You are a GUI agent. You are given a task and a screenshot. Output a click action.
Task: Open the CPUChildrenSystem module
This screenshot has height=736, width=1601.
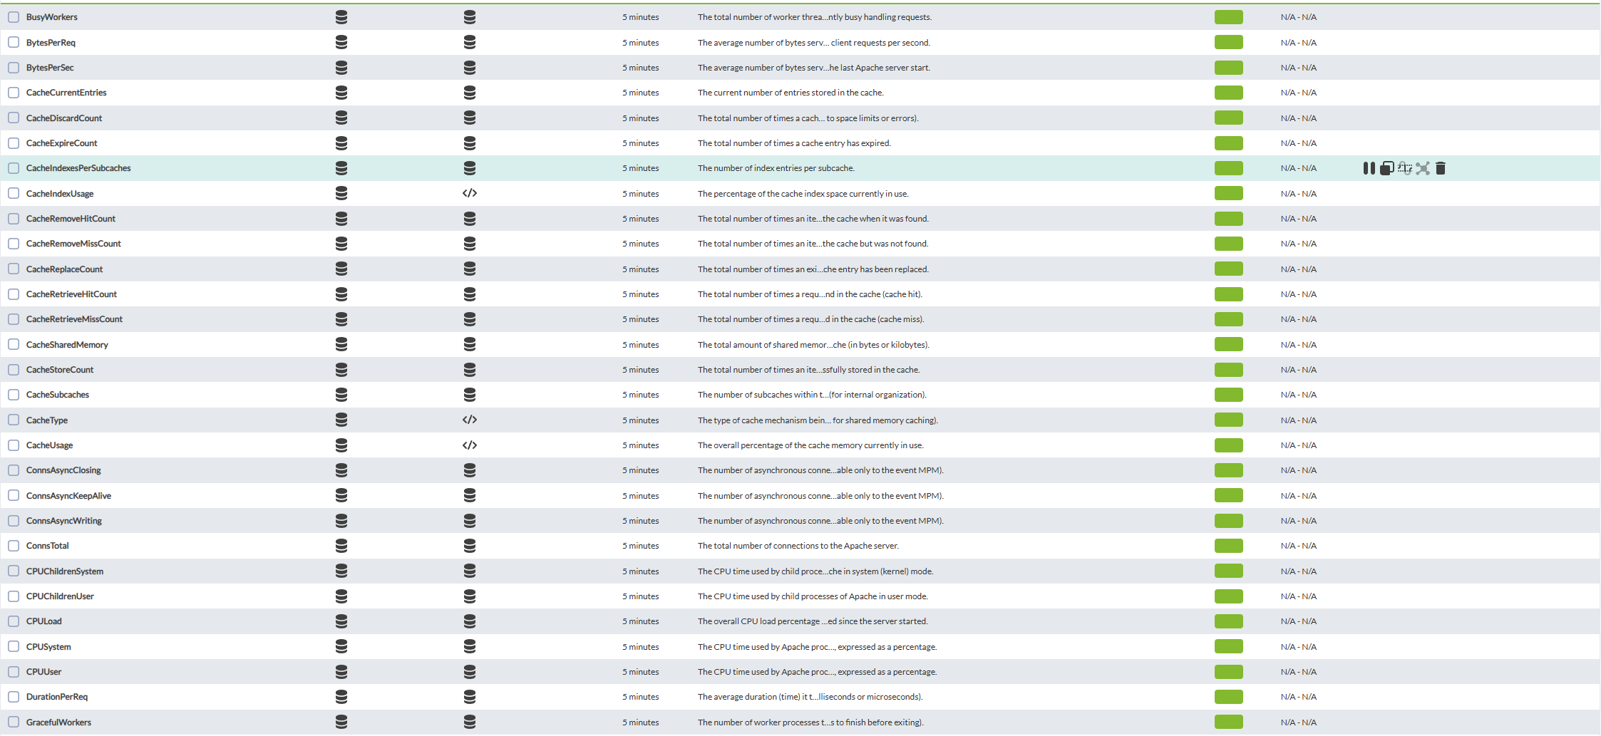click(65, 571)
